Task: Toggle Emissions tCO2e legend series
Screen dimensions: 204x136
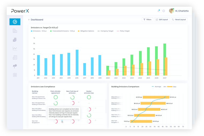Action: click(x=39, y=31)
